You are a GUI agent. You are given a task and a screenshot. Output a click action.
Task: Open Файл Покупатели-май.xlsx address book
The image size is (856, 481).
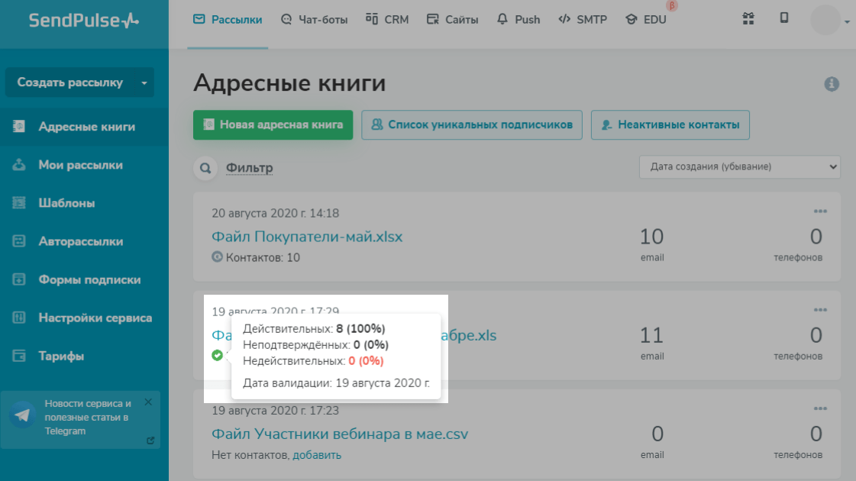(x=307, y=237)
